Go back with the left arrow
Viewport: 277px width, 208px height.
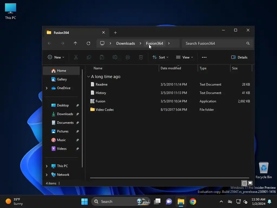50,43
